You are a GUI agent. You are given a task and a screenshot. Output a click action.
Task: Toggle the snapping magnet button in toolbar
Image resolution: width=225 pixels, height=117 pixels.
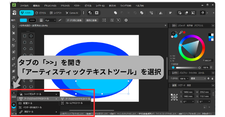click(202, 13)
